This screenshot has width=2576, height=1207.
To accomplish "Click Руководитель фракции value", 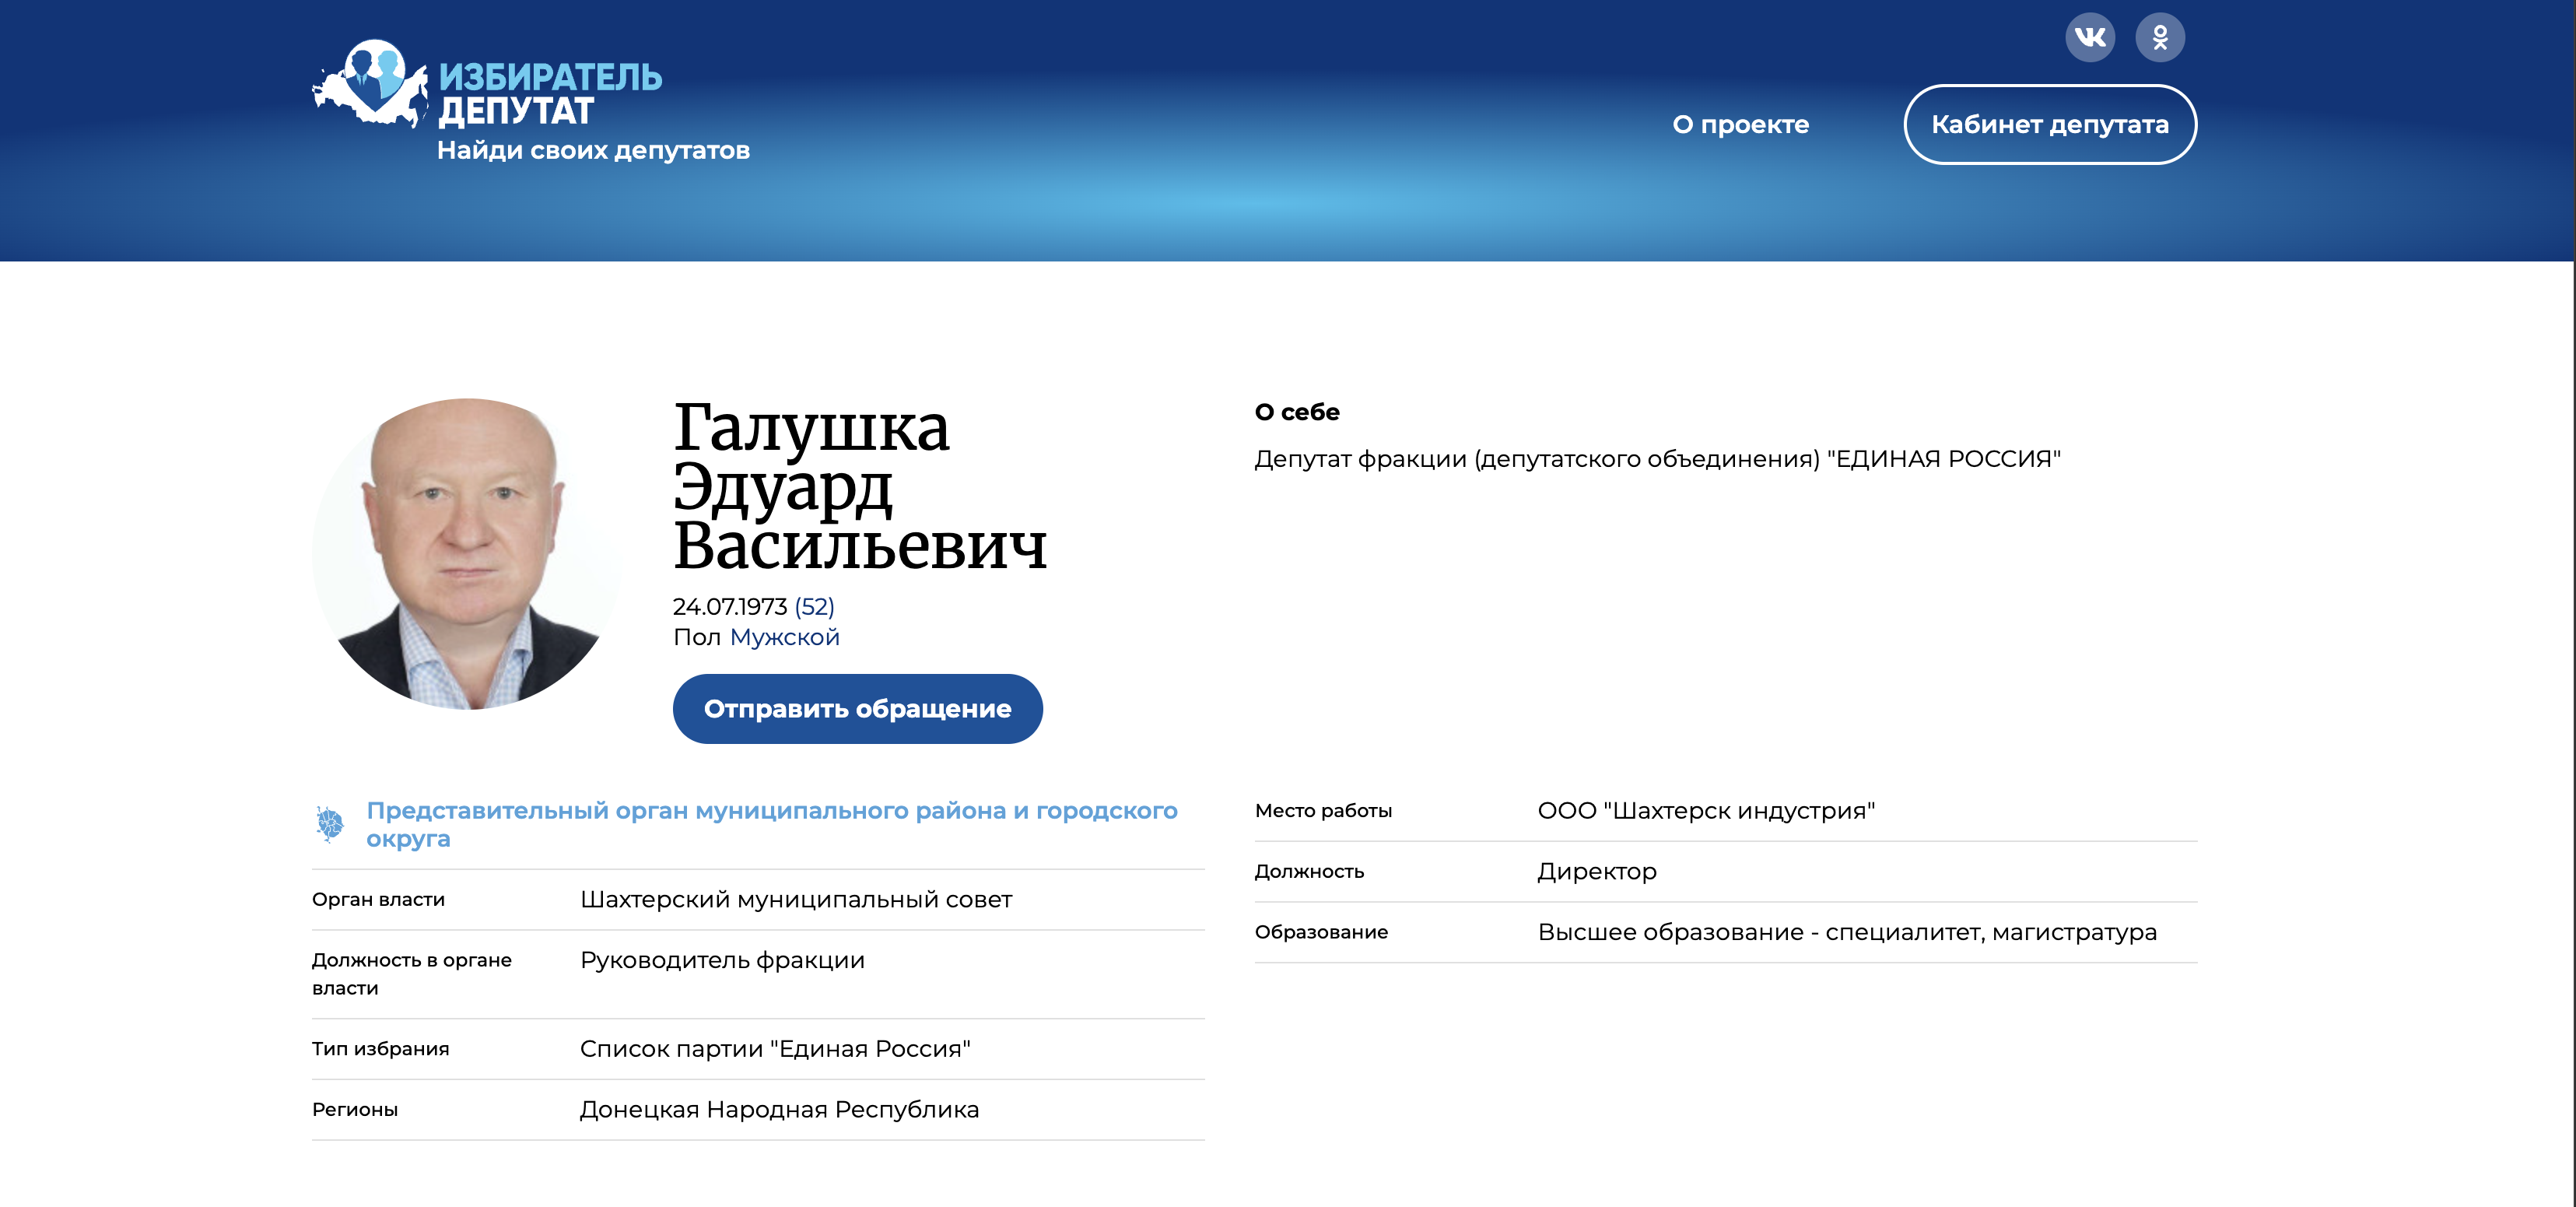I will coord(722,961).
